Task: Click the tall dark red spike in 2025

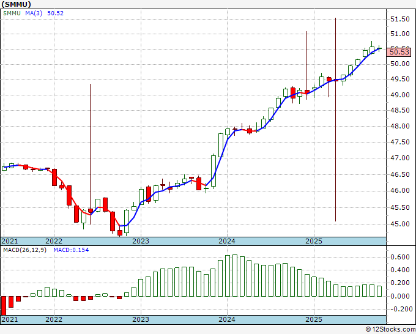Action: tap(336, 122)
